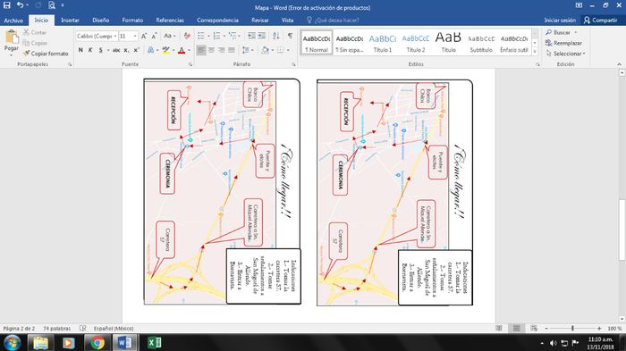
Task: Open media player from taskbar
Action: pos(68,343)
